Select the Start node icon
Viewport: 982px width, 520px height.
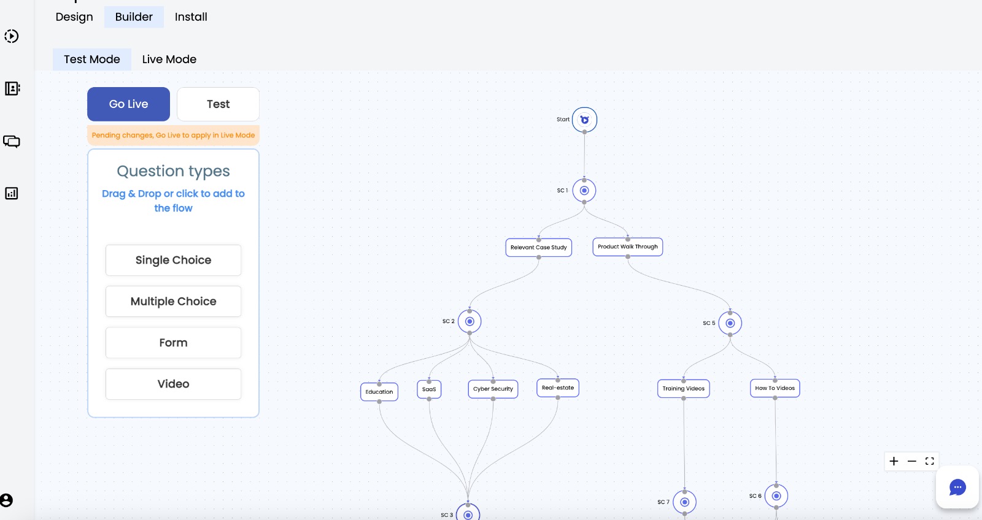[x=584, y=120]
